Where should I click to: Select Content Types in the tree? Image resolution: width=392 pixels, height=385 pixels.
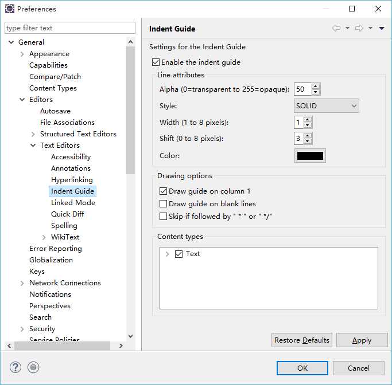click(x=53, y=88)
